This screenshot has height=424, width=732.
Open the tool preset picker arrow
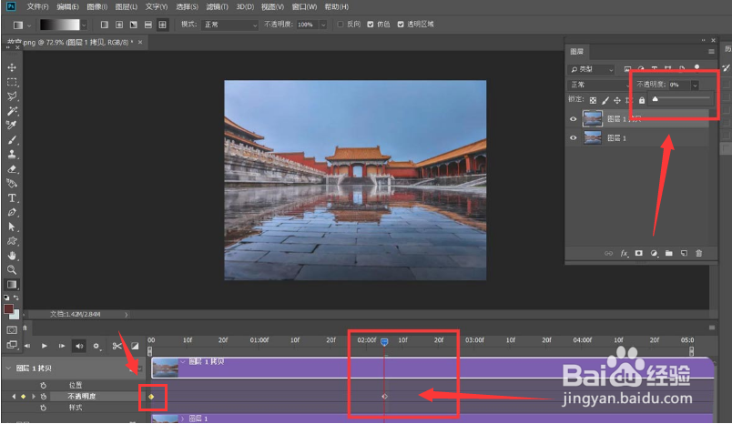point(29,25)
